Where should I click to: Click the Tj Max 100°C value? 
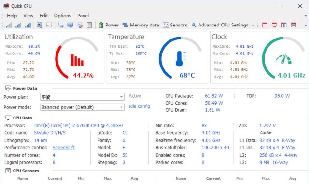click(141, 53)
